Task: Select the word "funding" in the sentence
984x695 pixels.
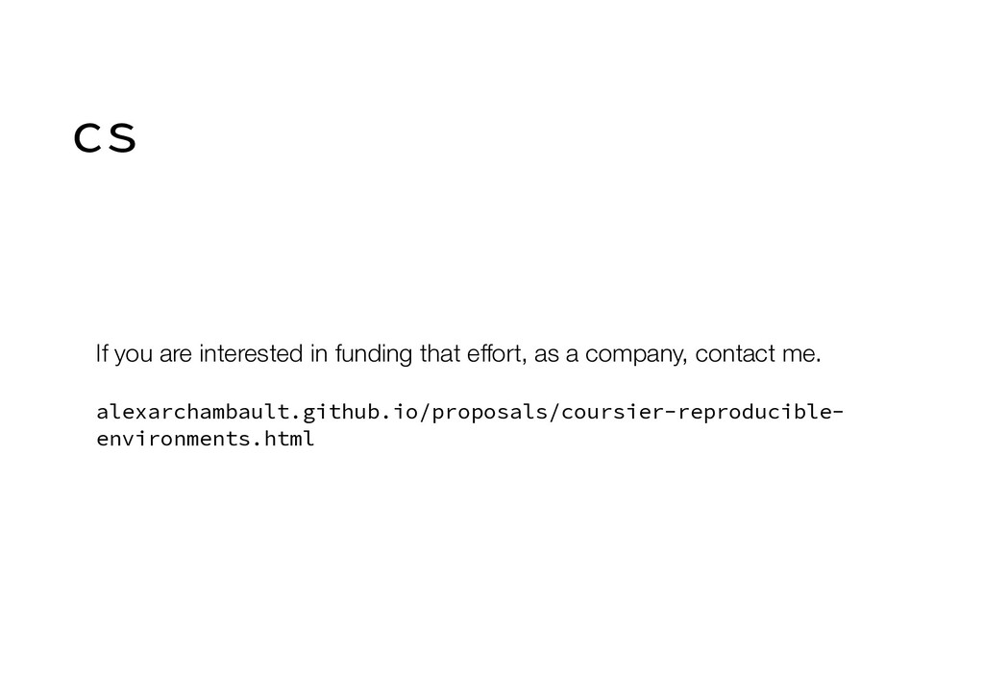Action: 374,353
